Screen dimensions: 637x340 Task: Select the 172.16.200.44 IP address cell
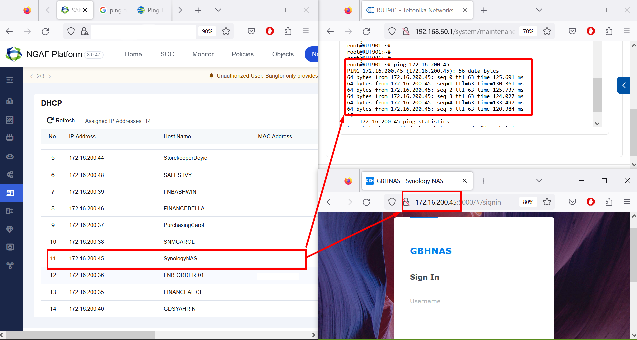click(x=87, y=158)
